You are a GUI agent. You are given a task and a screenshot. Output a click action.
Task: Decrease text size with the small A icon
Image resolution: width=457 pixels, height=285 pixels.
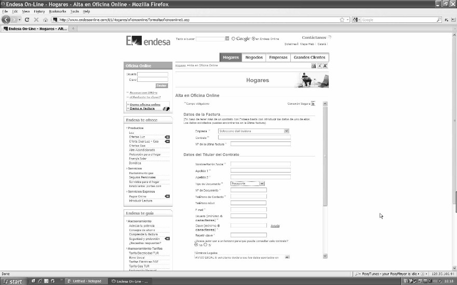pos(320,66)
